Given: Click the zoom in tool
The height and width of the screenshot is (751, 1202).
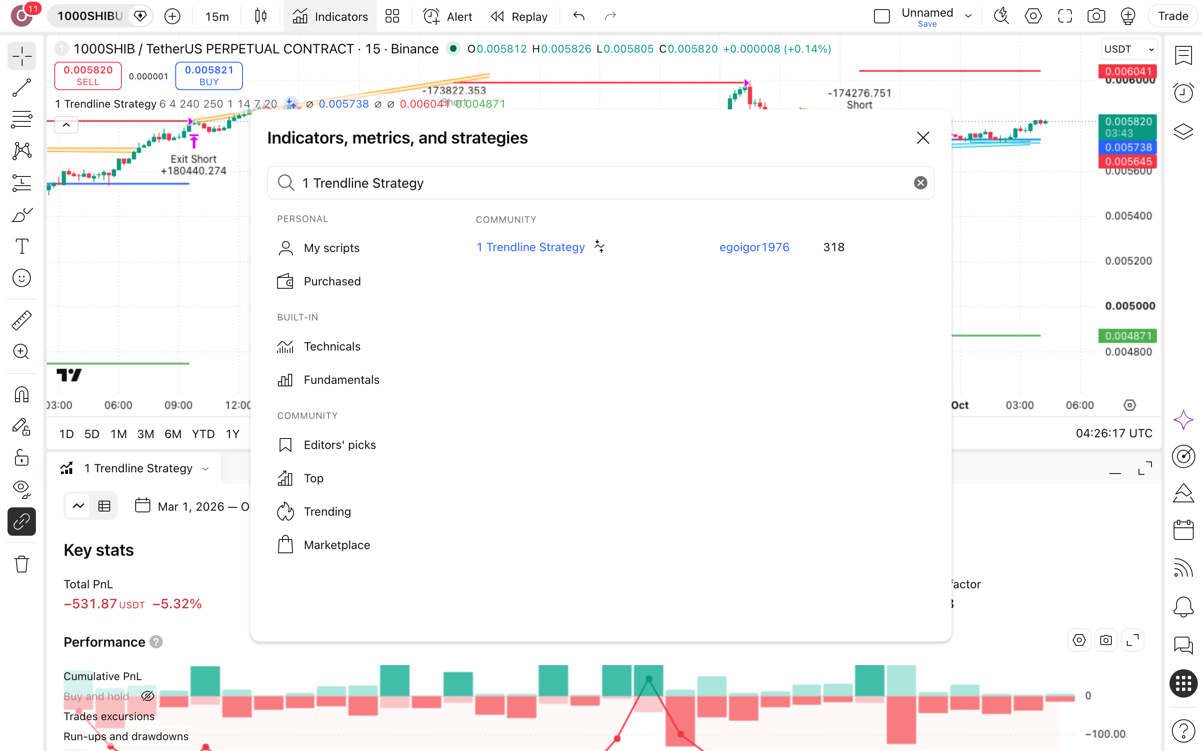Looking at the screenshot, I should coord(21,352).
